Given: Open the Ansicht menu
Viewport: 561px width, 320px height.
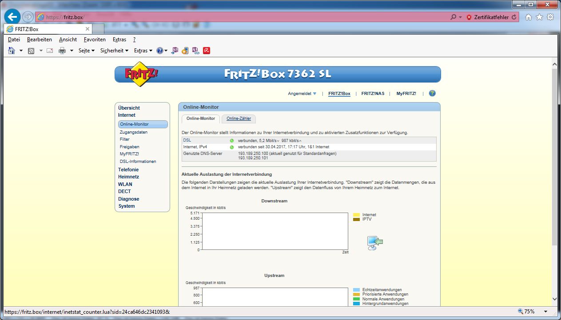Looking at the screenshot, I should [x=68, y=40].
